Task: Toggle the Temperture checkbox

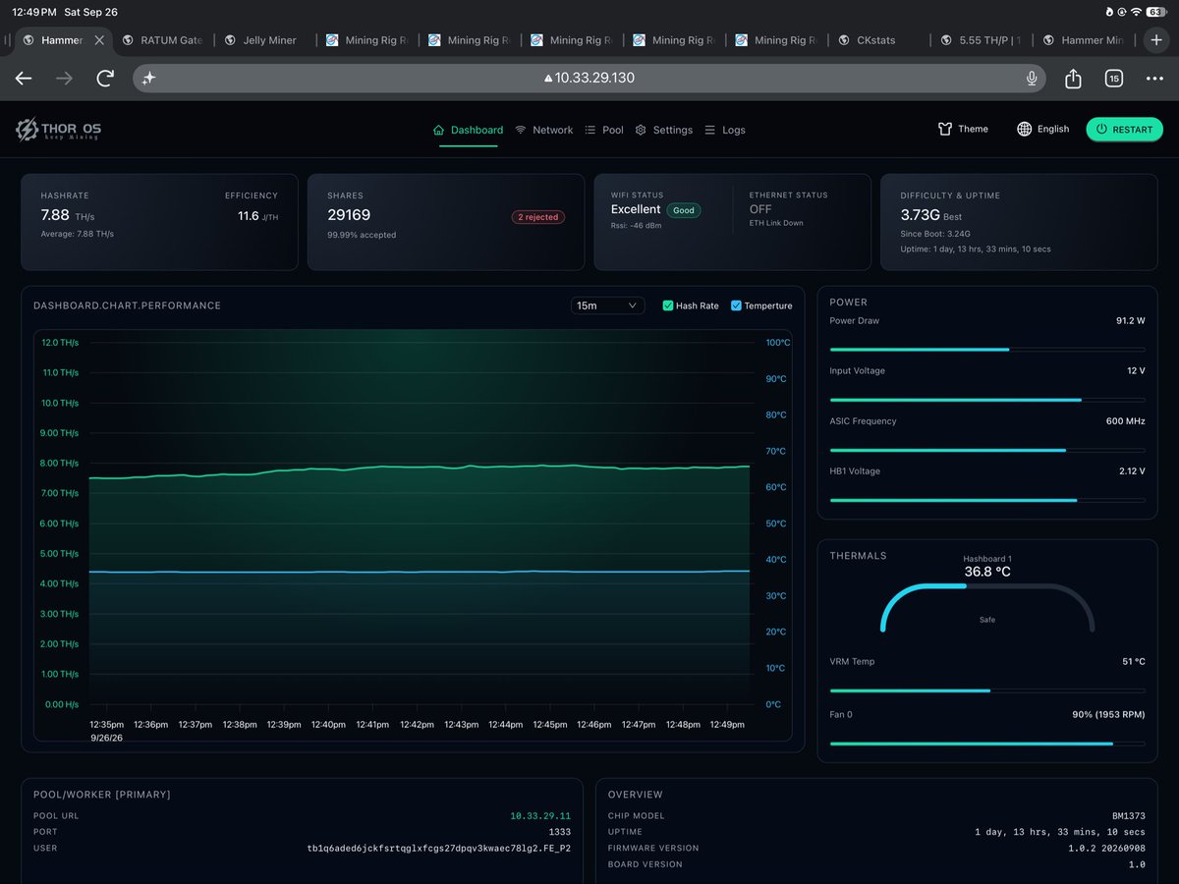Action: pos(737,305)
